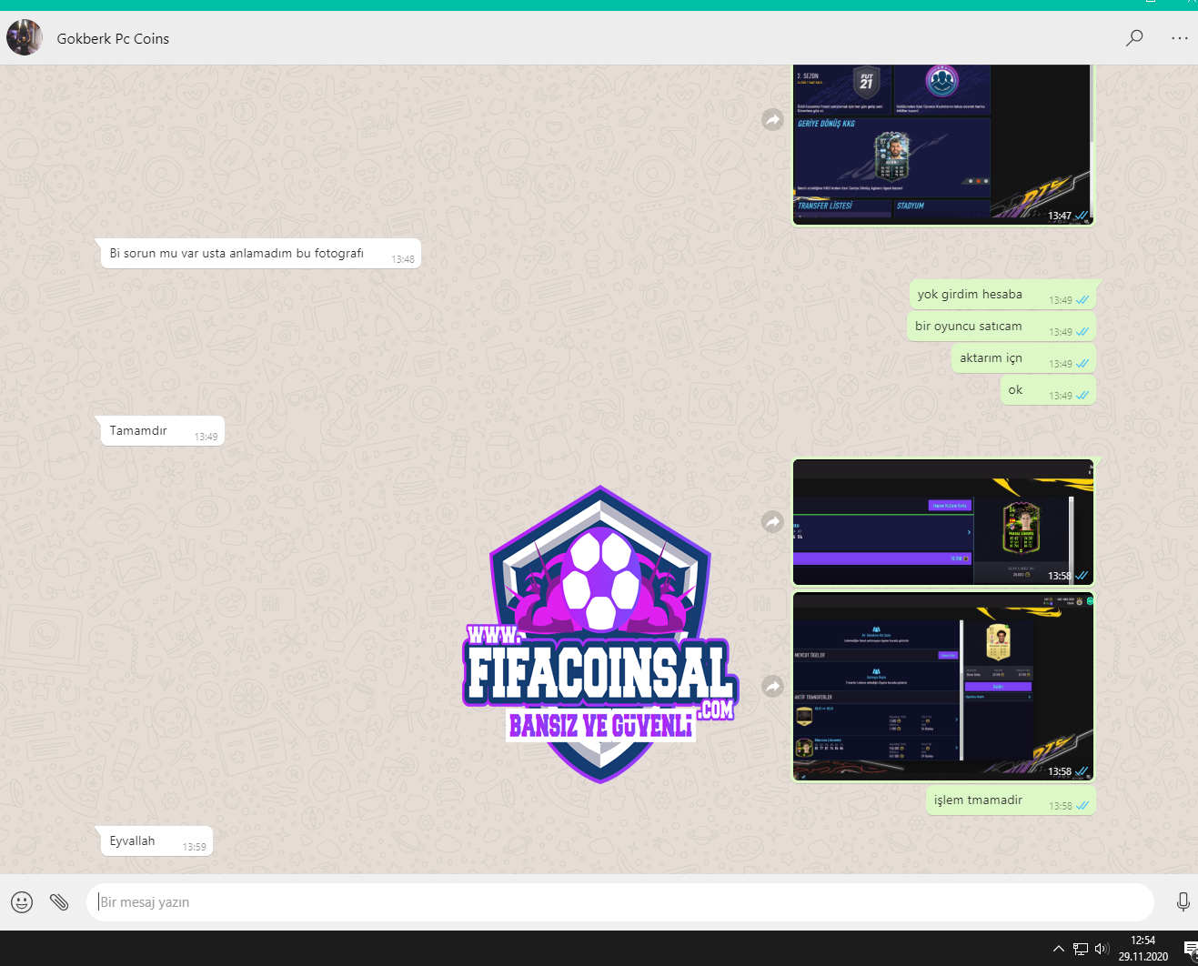Open the notification center icon

pyautogui.click(x=1190, y=949)
